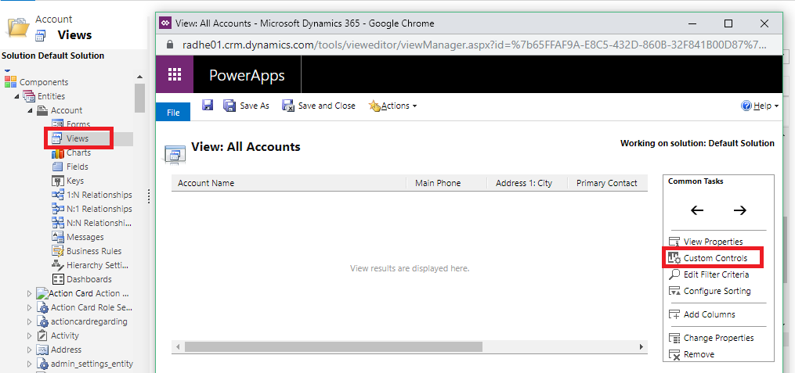Select the Address 1: City column header
The height and width of the screenshot is (373, 795).
point(527,183)
